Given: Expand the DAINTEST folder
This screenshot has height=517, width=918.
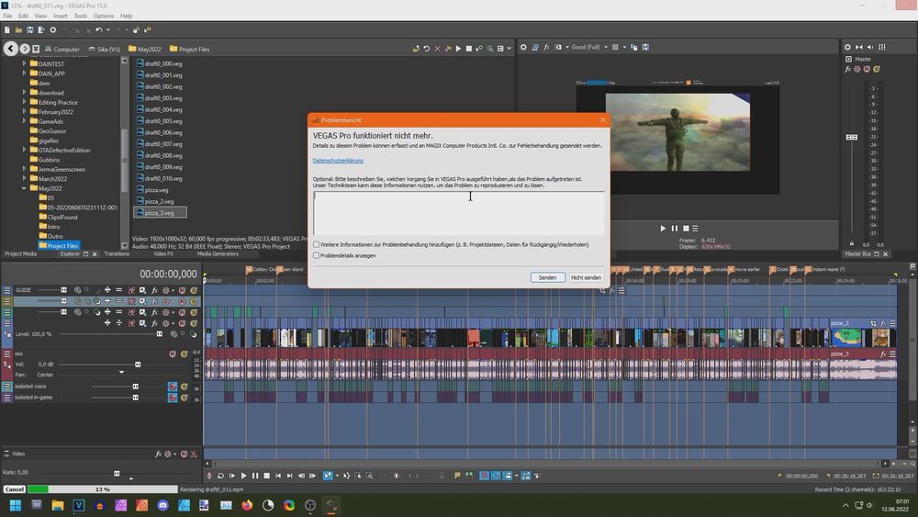Looking at the screenshot, I should pyautogui.click(x=24, y=63).
